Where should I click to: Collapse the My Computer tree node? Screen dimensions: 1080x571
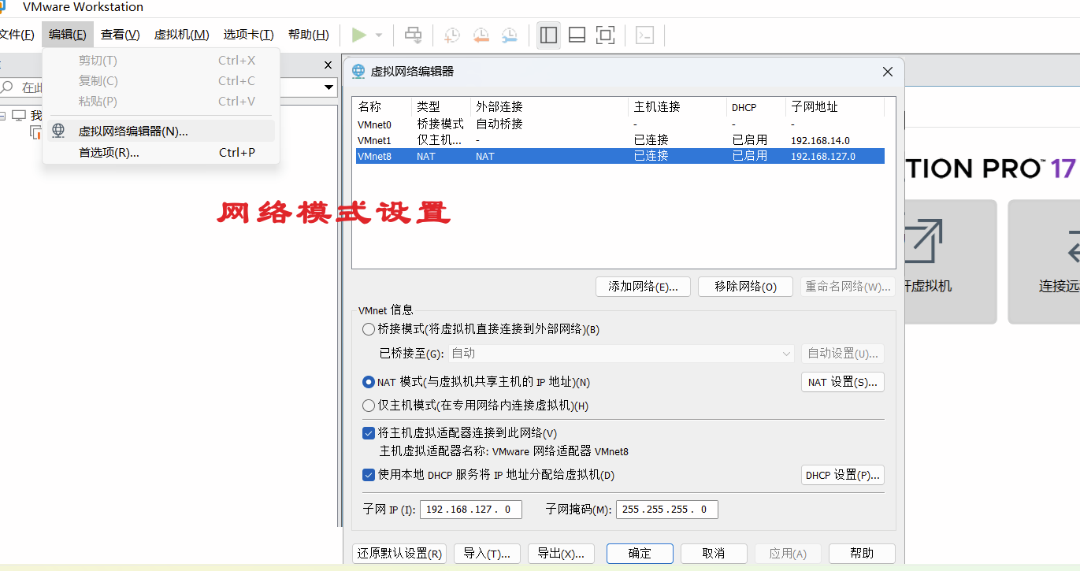[x=2, y=116]
